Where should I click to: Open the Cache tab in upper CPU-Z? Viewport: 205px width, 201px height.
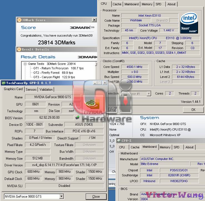[x=117, y=4]
